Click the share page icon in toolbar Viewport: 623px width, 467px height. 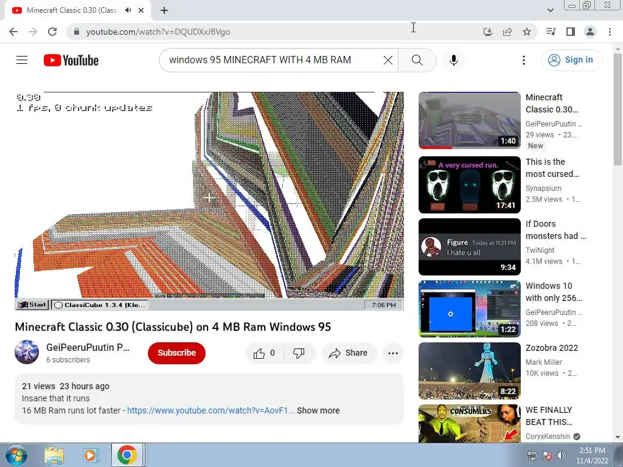507,32
